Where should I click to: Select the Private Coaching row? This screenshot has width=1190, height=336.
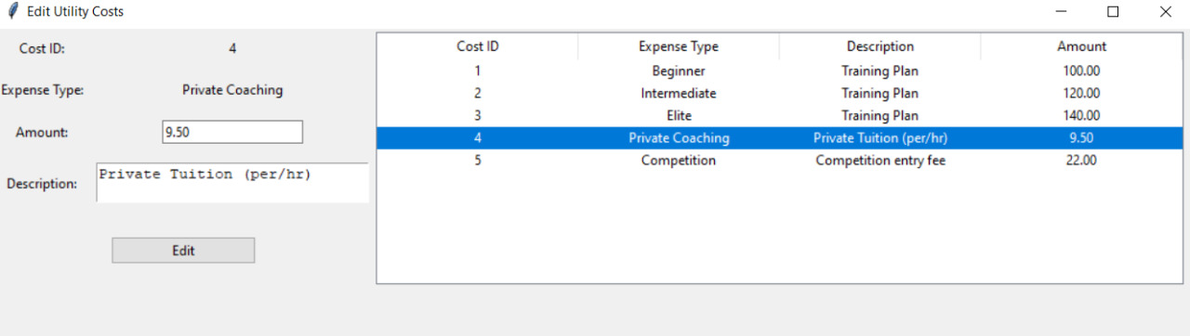(x=779, y=137)
